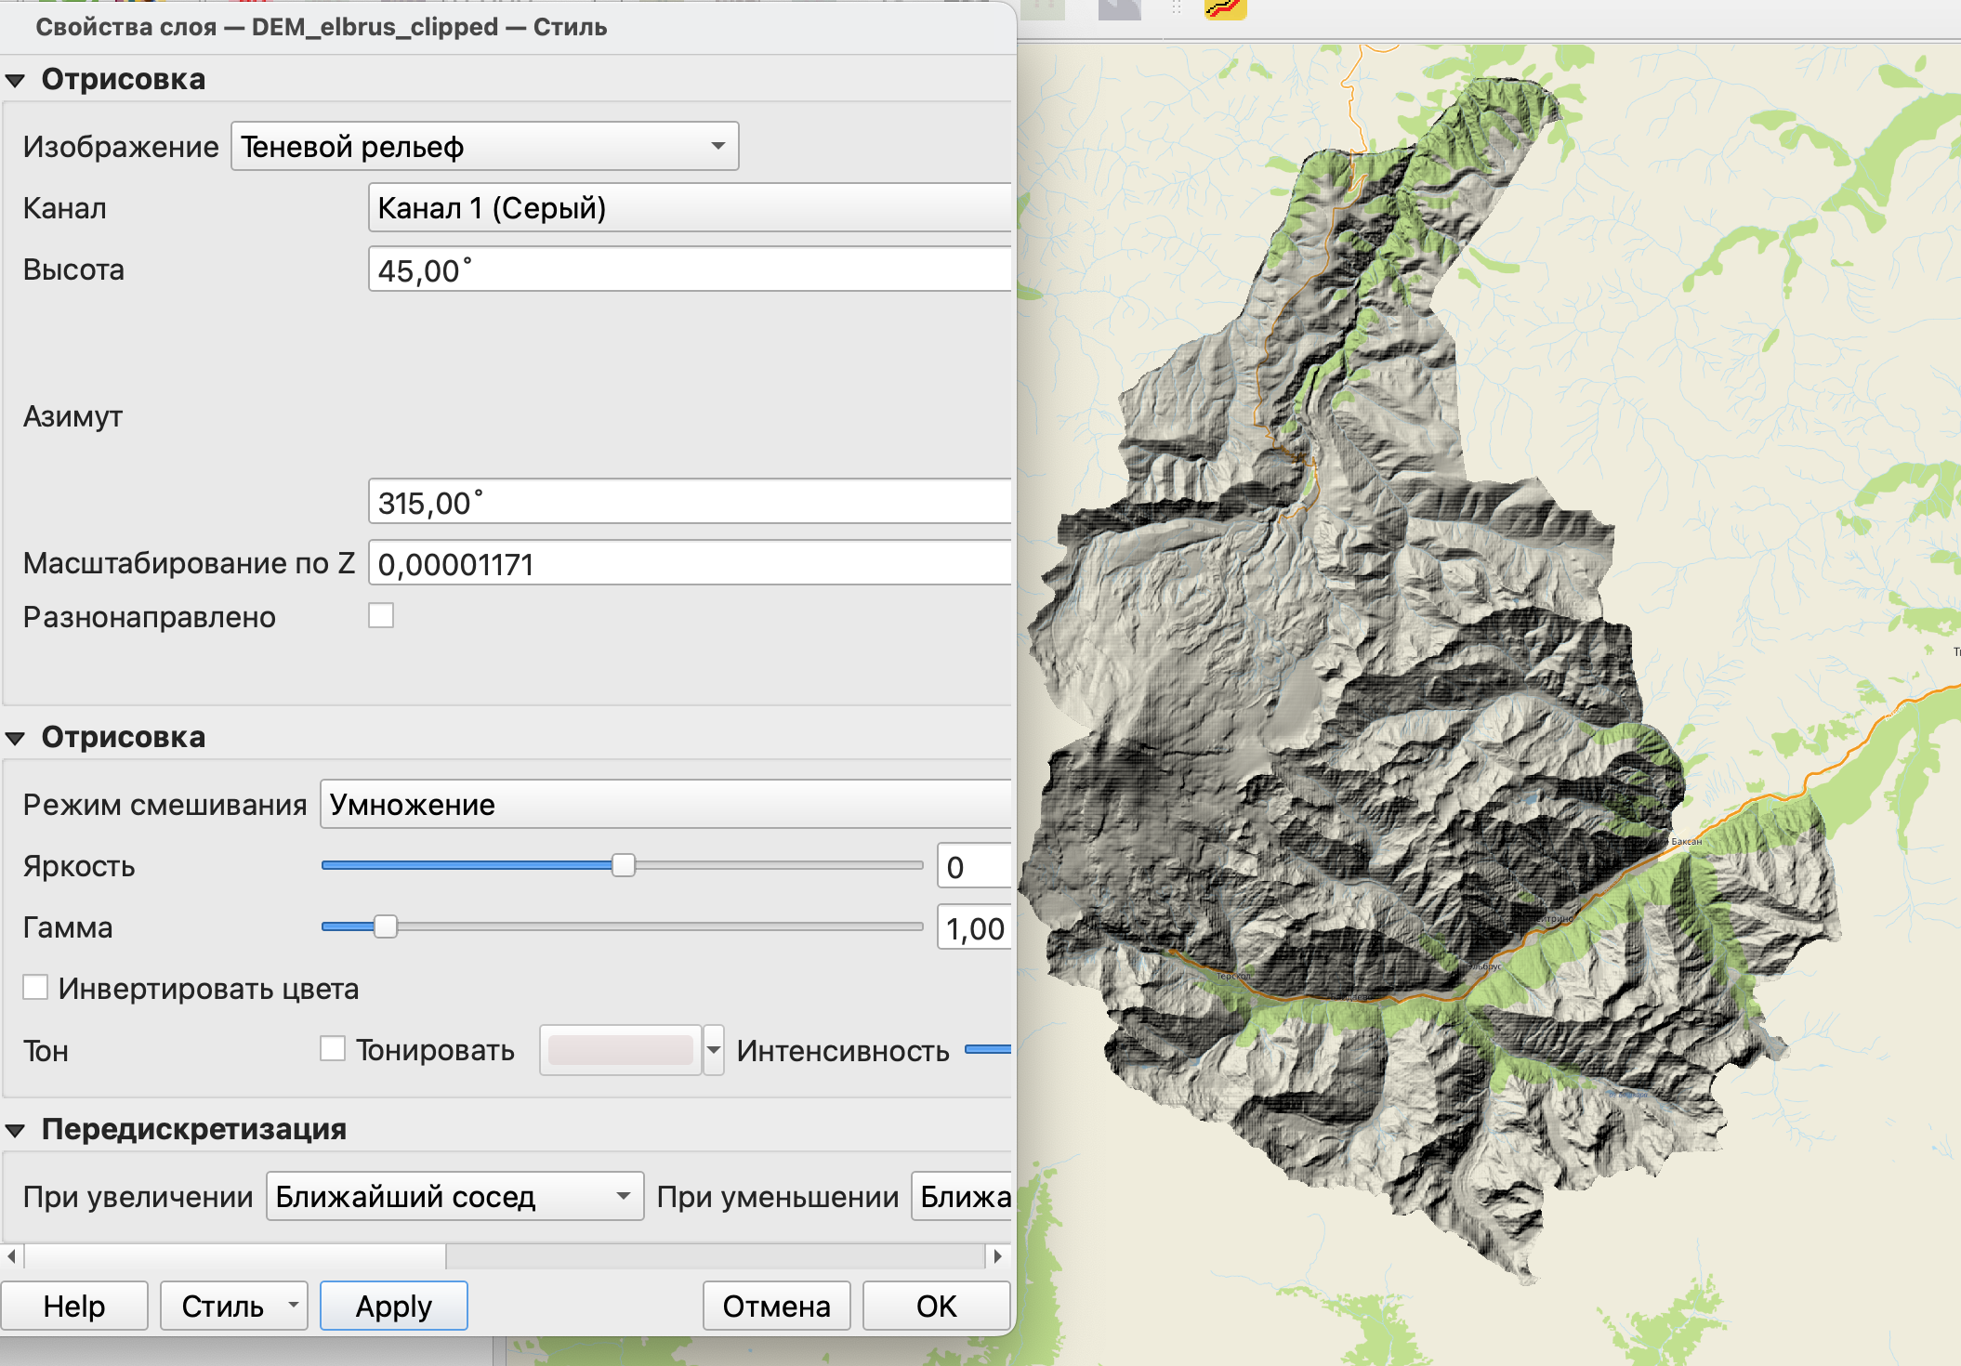
Task: Click the Яркость slider handle
Action: 623,866
